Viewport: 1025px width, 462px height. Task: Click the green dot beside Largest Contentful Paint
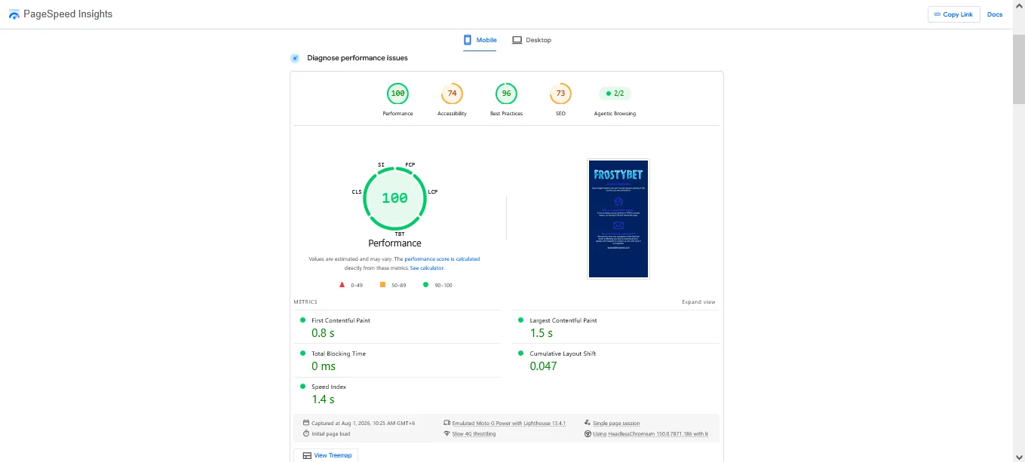click(520, 320)
